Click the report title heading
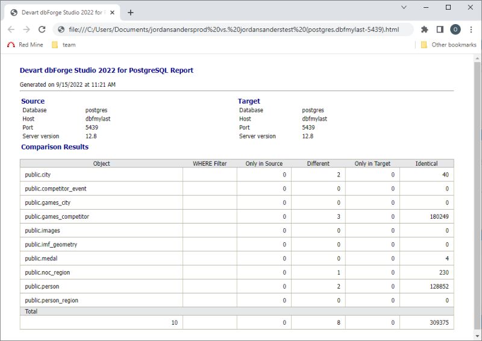Viewport: 482px width, 341px height. click(x=107, y=70)
